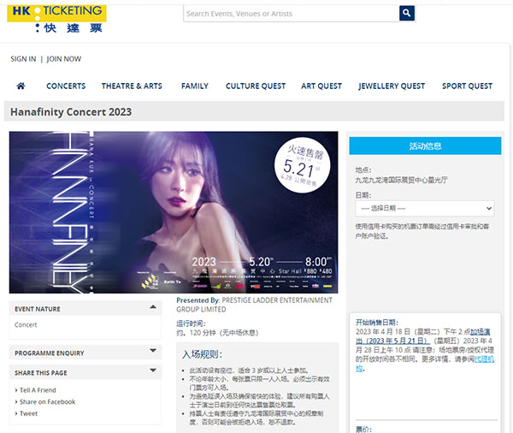Click the magnifier search button
Image resolution: width=513 pixels, height=433 pixels.
click(x=407, y=13)
